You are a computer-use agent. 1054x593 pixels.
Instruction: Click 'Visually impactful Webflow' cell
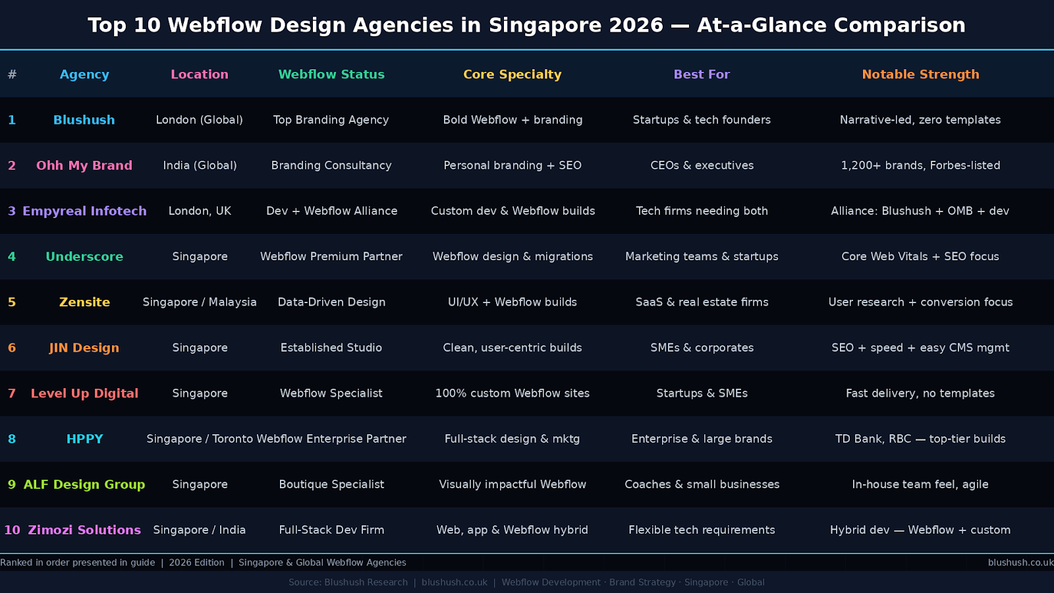click(513, 484)
